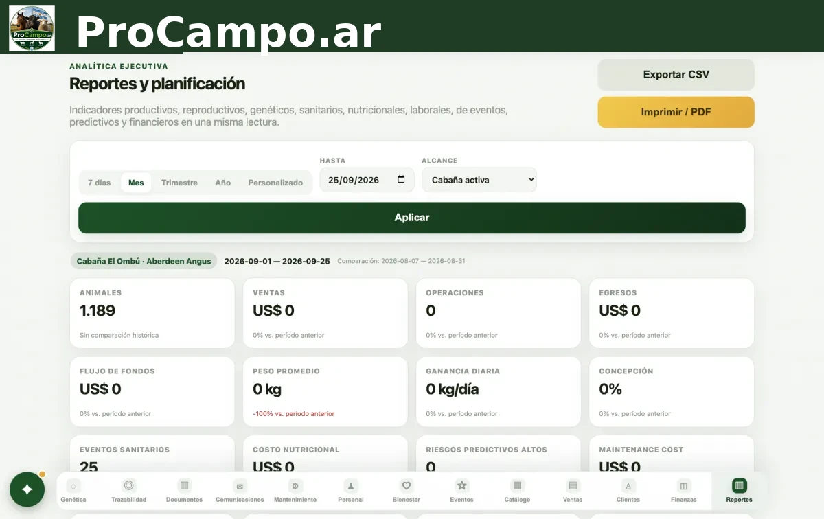Click the Eventos sanitarios card heading

tap(124, 450)
